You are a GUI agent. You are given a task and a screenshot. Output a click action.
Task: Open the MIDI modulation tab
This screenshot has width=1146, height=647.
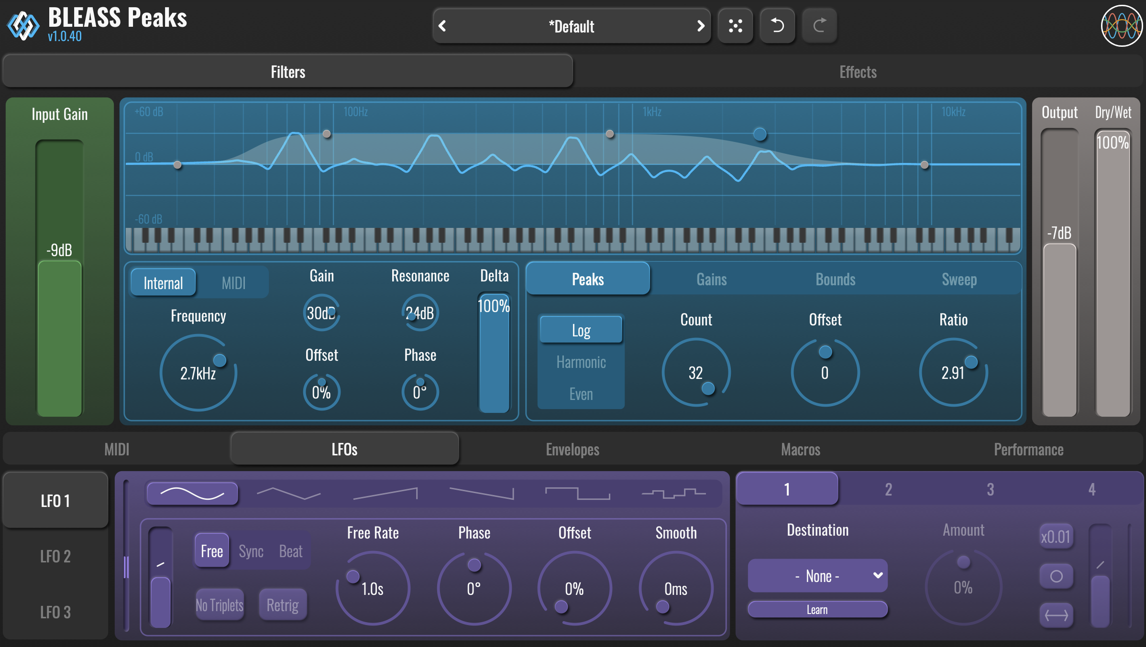(117, 449)
